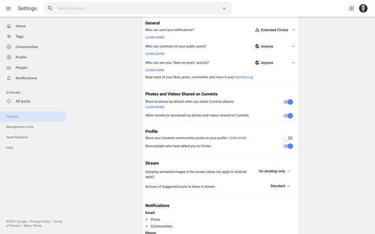
Task: Click the General section heading
Action: tap(152, 23)
